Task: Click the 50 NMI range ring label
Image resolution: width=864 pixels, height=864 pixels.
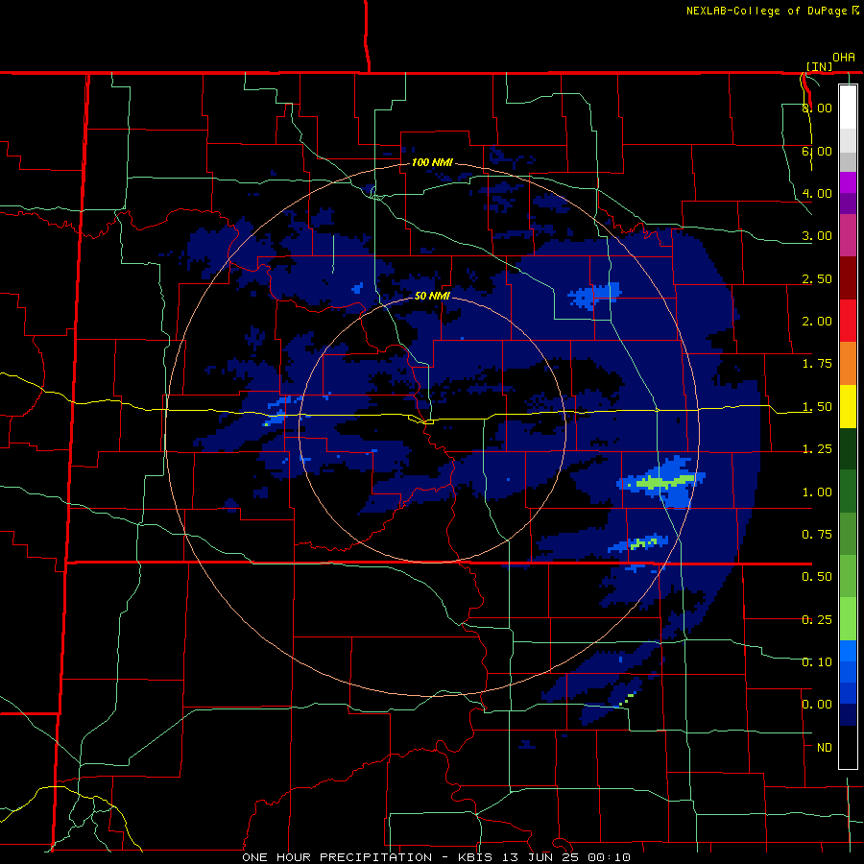Action: pyautogui.click(x=432, y=296)
